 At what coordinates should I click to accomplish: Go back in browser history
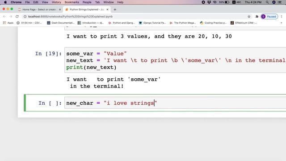click(x=4, y=17)
